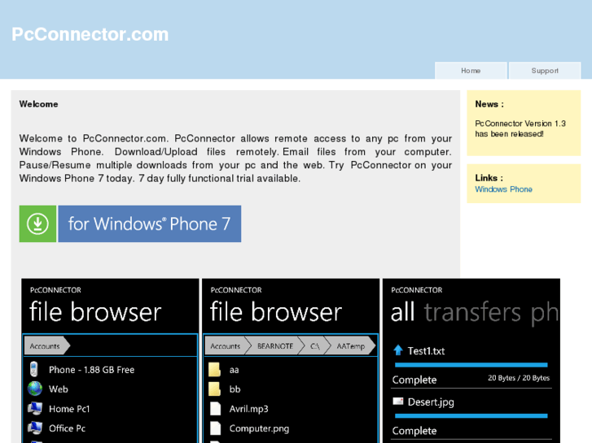592x443 pixels.
Task: Click the Desert.jpg transfer name
Action: pyautogui.click(x=431, y=402)
